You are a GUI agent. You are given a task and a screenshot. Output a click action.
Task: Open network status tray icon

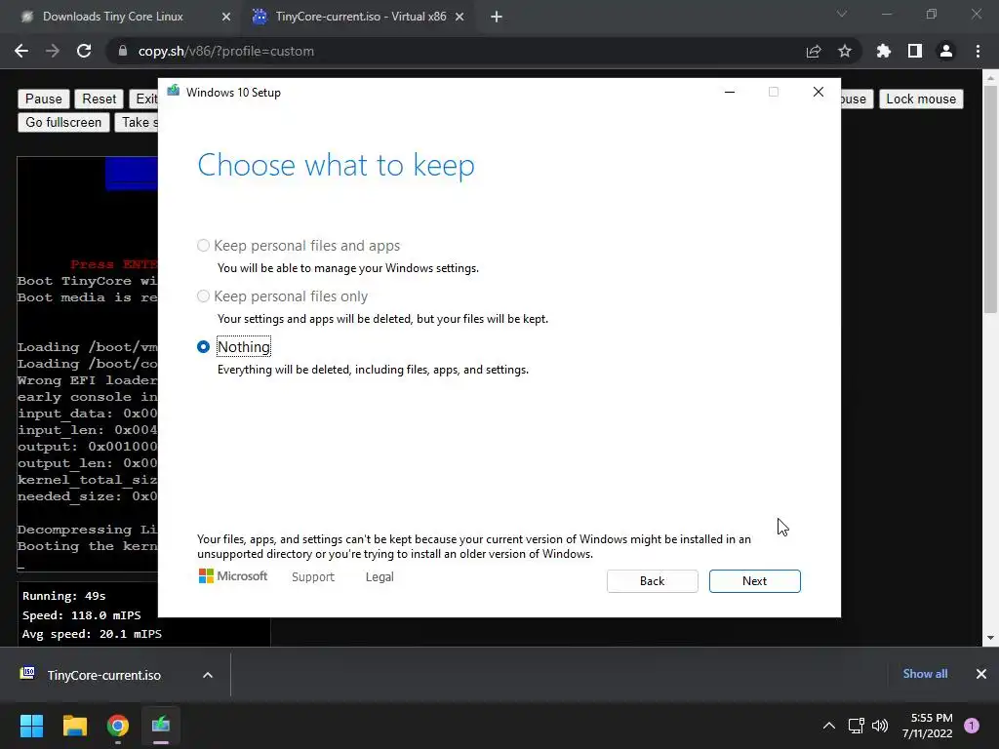coord(857,726)
